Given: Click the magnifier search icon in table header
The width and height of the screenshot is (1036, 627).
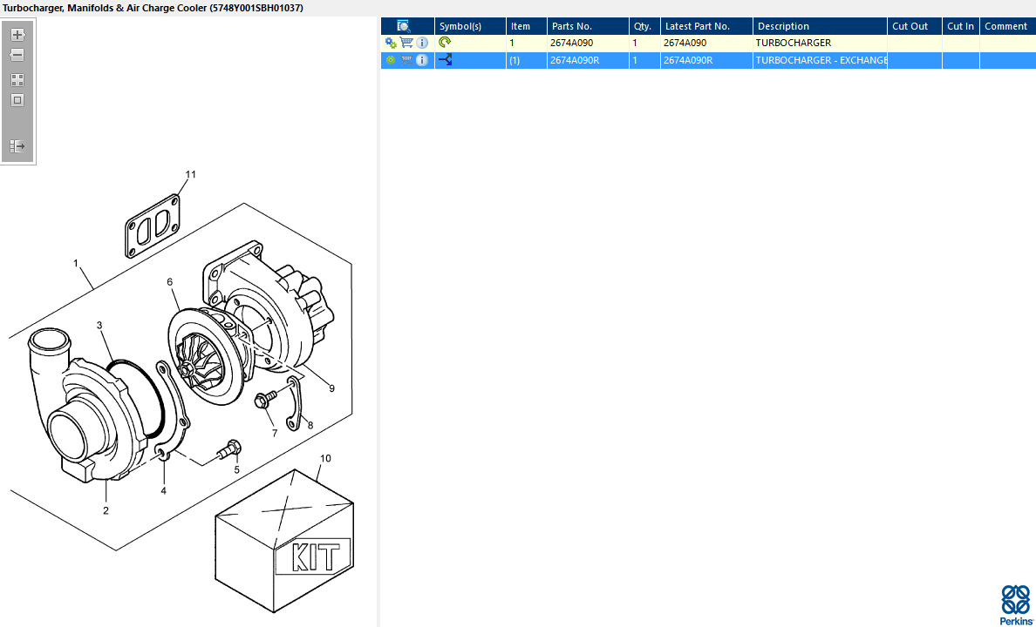Looking at the screenshot, I should (x=404, y=26).
